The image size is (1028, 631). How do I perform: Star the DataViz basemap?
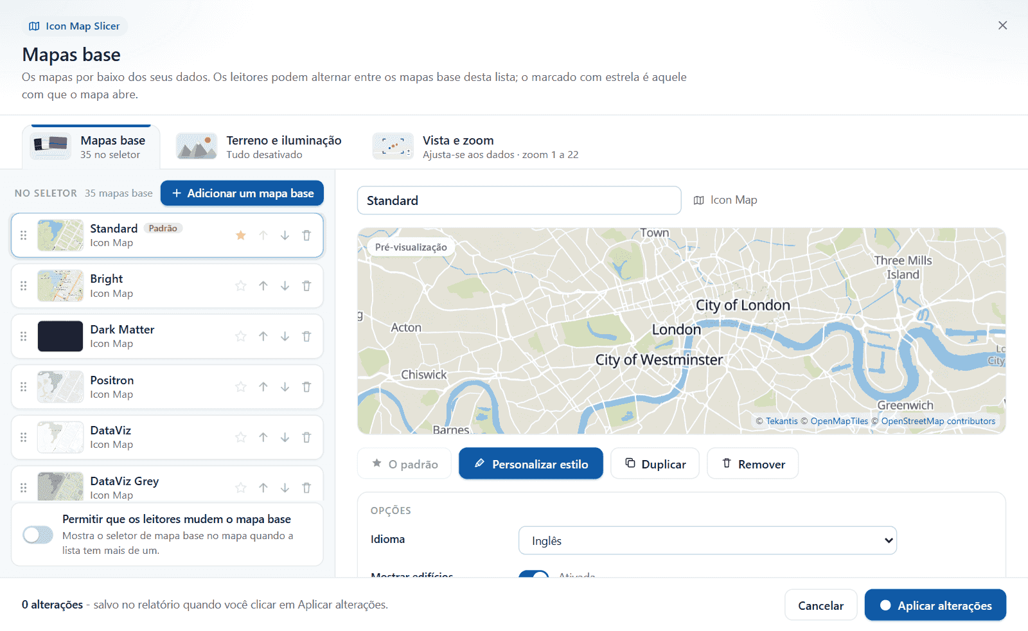point(241,438)
